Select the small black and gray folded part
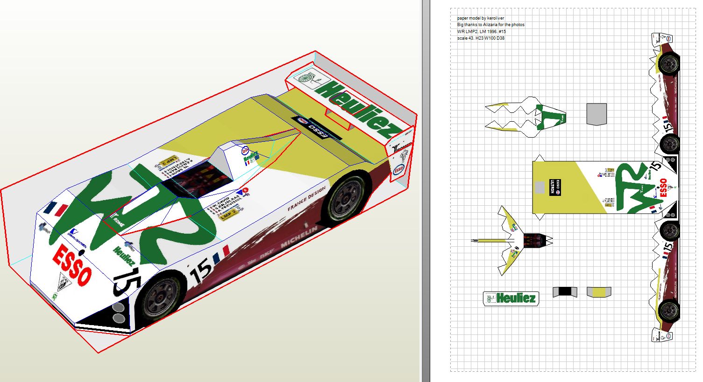703x382 pixels. (565, 292)
